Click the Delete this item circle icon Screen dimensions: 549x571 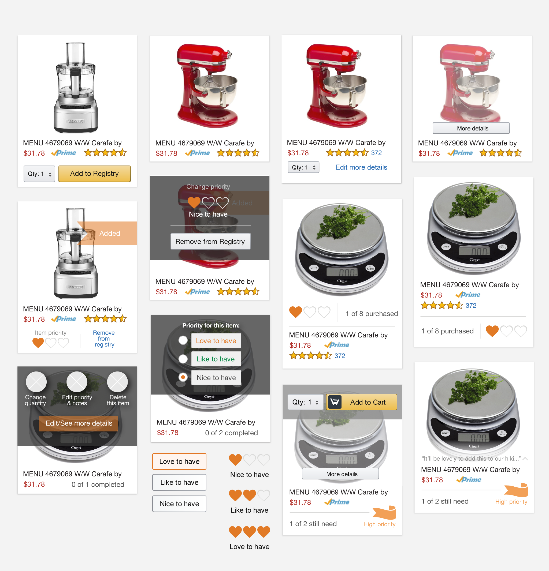click(x=117, y=382)
